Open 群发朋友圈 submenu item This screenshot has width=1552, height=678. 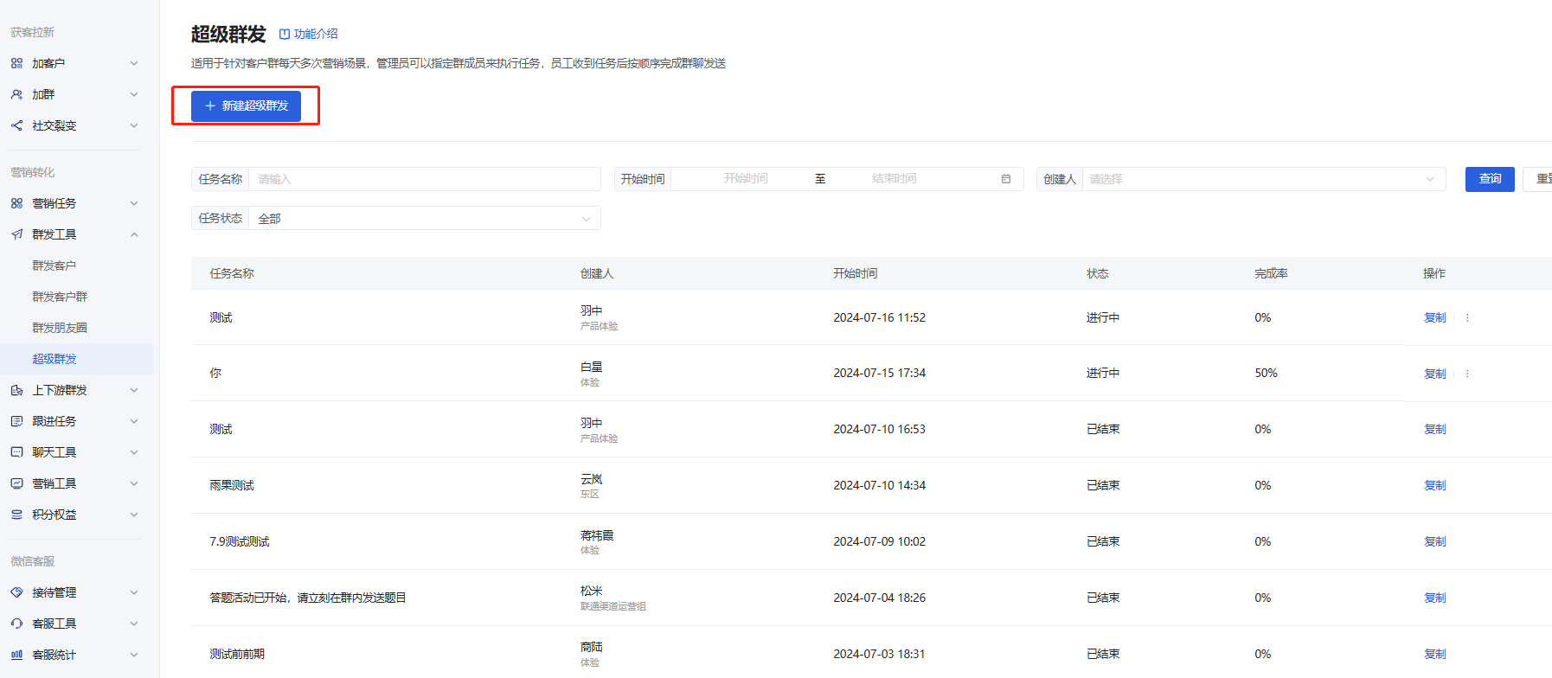60,328
